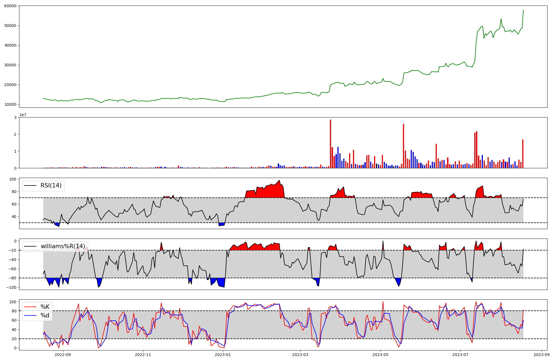Click the 1e7 volume exponent label

pos(23,115)
